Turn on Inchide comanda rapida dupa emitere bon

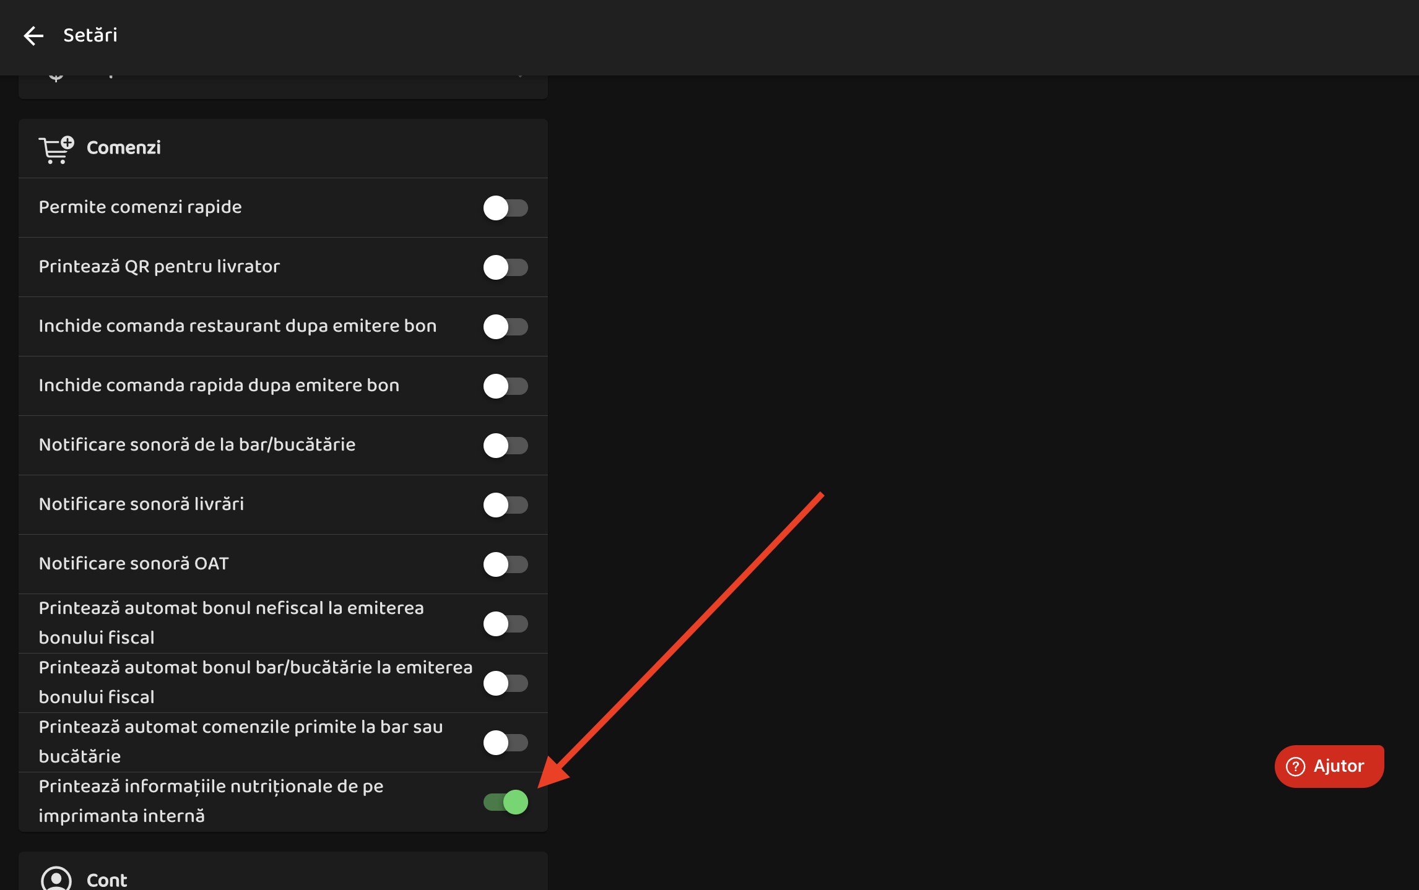point(505,386)
